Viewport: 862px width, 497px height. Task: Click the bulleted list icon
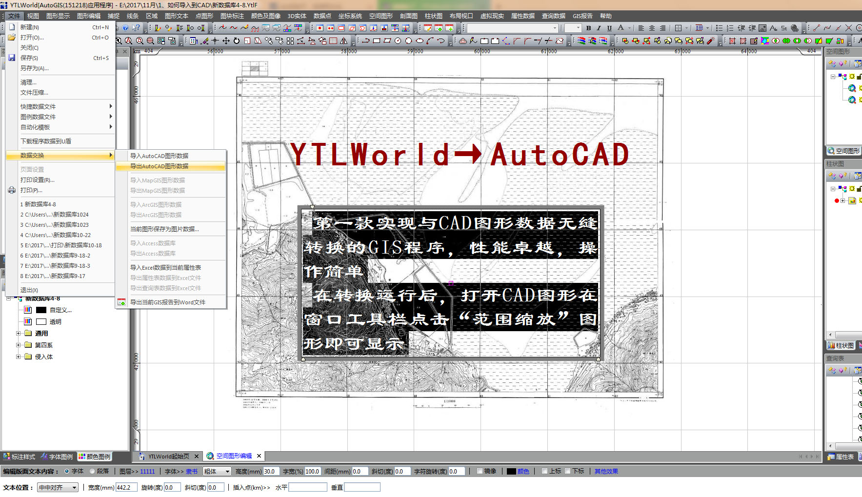pos(719,28)
